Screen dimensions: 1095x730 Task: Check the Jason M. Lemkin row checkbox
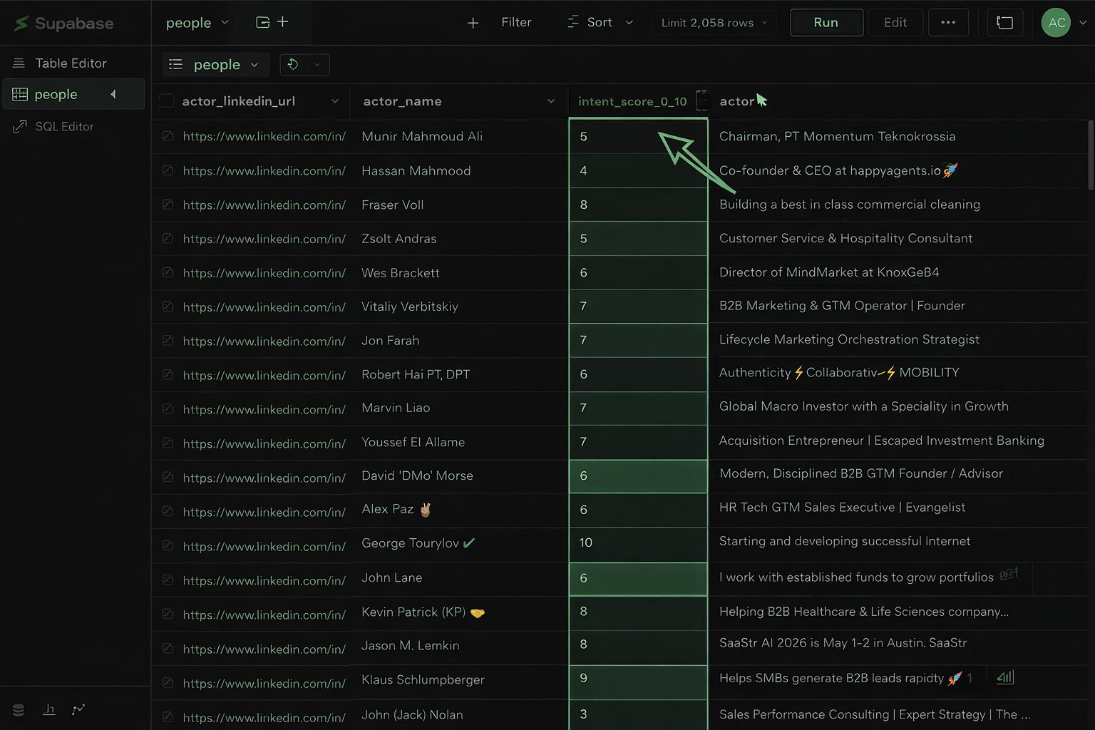pos(168,648)
